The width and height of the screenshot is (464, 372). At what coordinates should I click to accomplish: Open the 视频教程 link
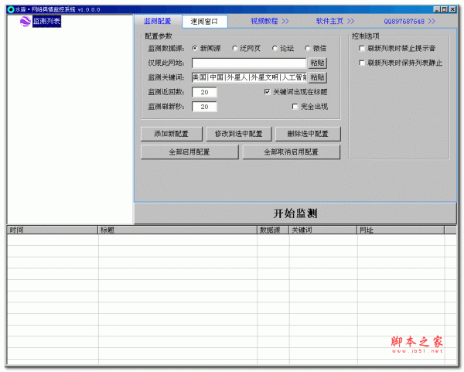click(x=269, y=22)
